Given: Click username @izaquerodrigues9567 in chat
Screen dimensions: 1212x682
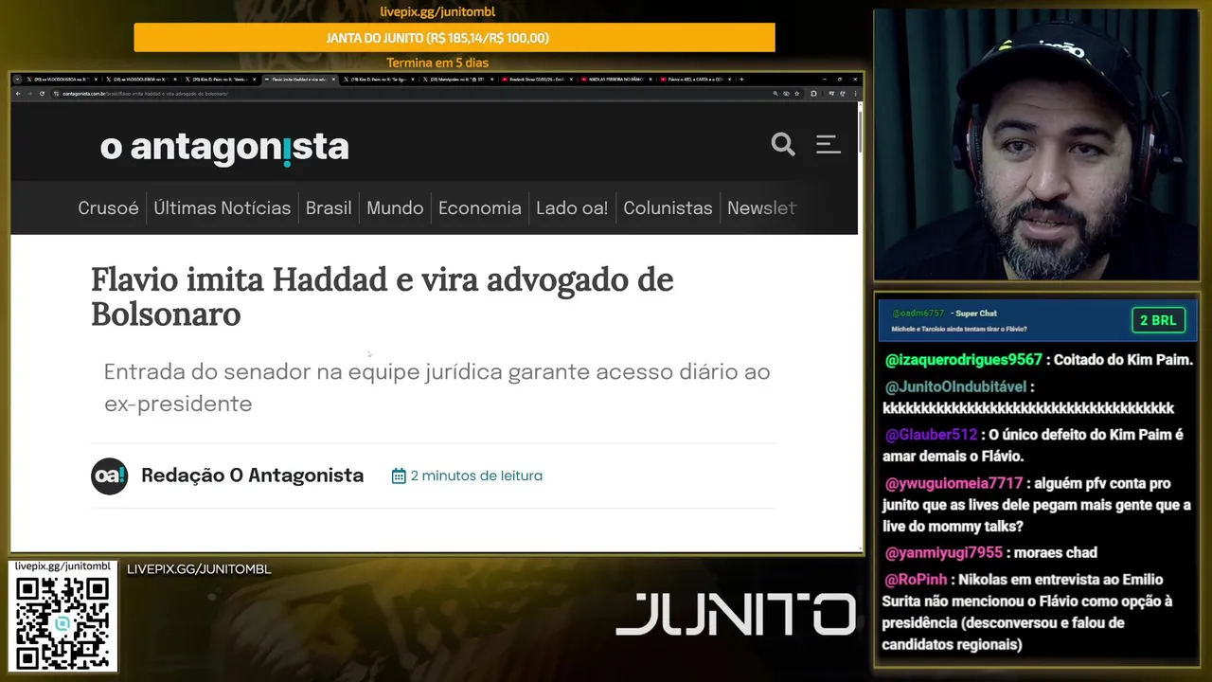Looking at the screenshot, I should point(964,360).
